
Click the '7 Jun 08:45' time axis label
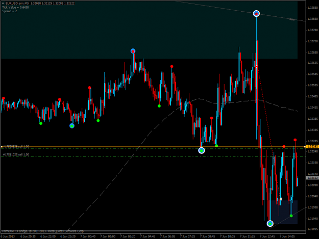pyautogui.click(x=208, y=236)
